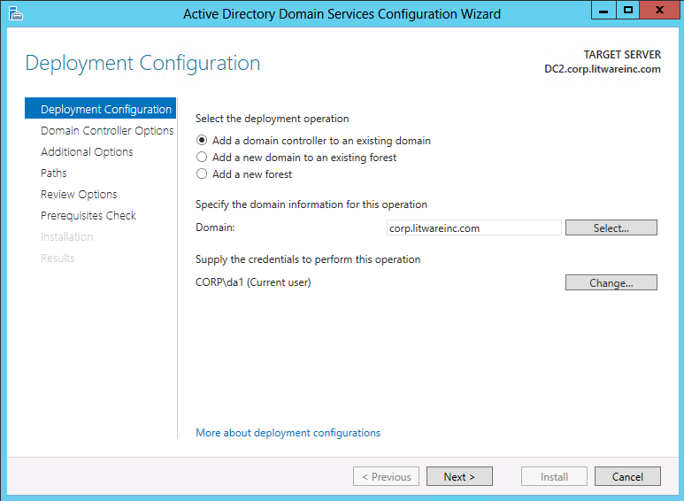Click the wizard app icon in title bar
This screenshot has height=501, width=684.
coord(16,14)
